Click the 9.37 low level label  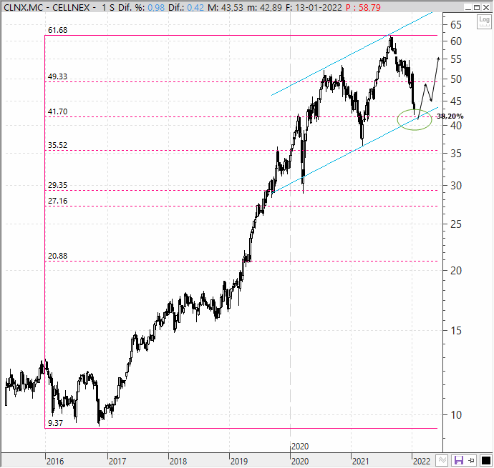[55, 423]
